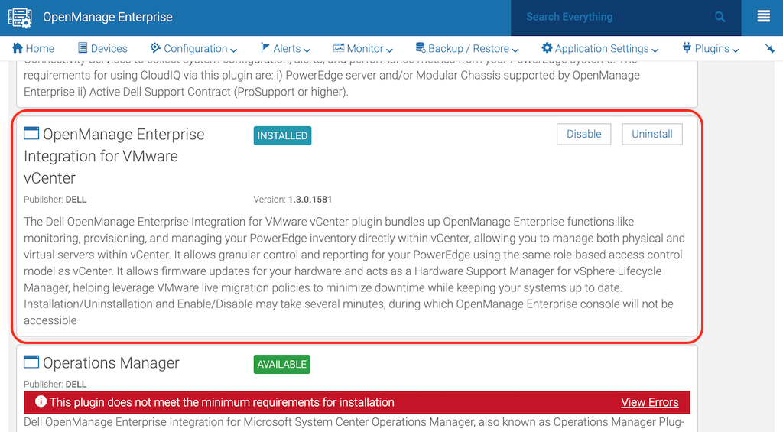Expand the Application Settings chevron
The width and height of the screenshot is (783, 432).
655,50
